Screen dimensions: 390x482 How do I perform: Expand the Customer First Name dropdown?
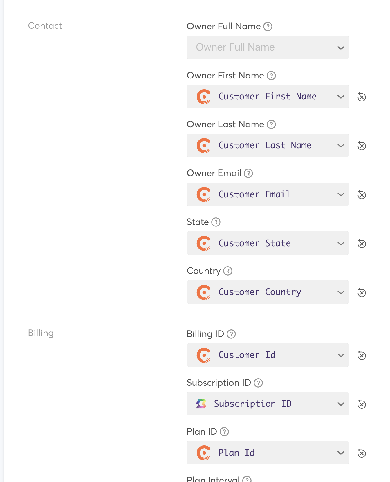268,97
